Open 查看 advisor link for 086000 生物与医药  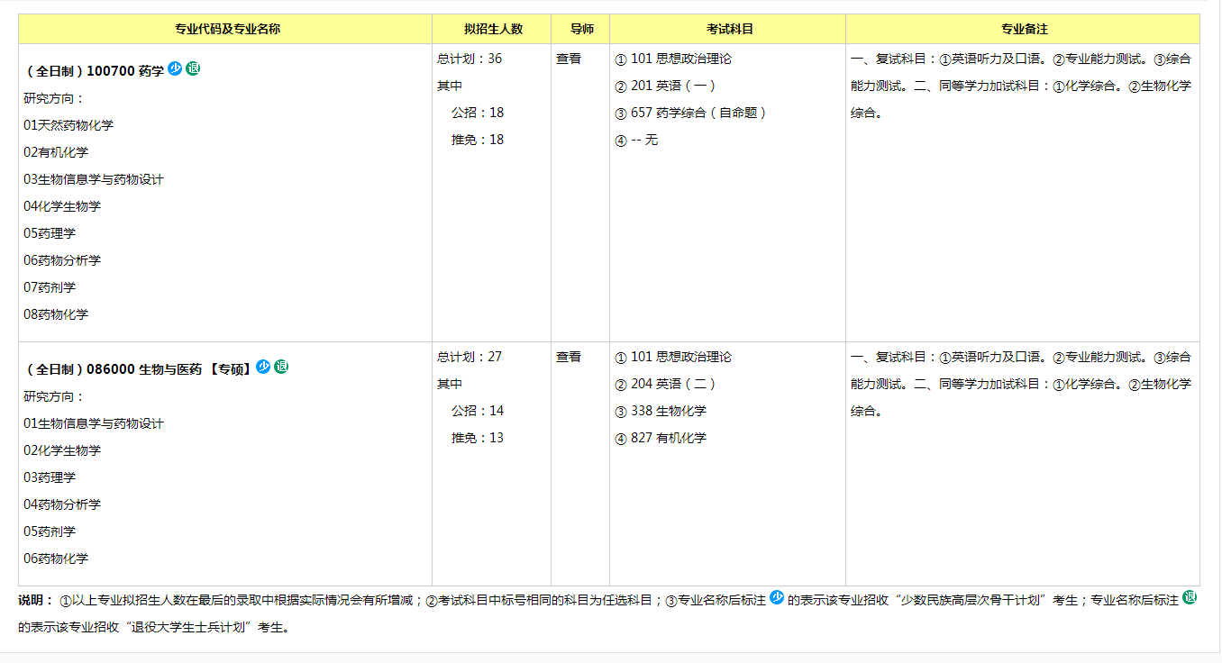[x=569, y=357]
